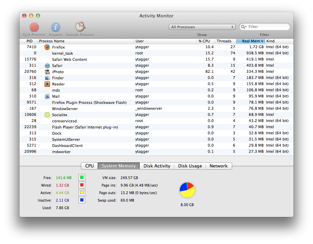
Task: Open the Network tab
Action: [218, 166]
